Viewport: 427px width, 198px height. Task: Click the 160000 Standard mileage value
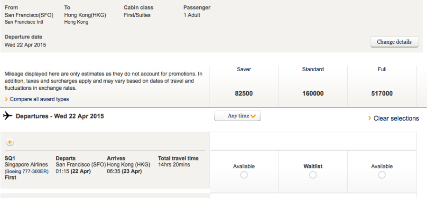(313, 94)
